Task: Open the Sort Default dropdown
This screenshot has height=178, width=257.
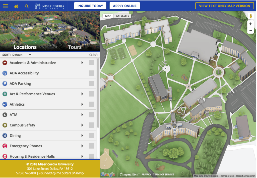Action: pyautogui.click(x=22, y=55)
